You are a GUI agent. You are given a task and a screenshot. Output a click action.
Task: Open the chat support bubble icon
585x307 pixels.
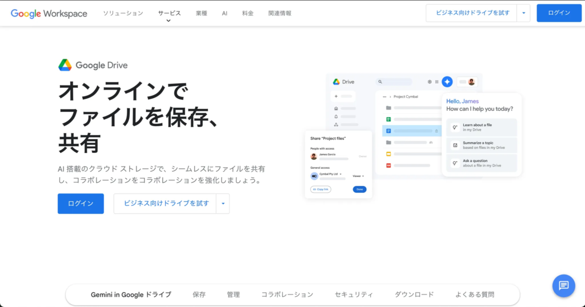point(563,286)
